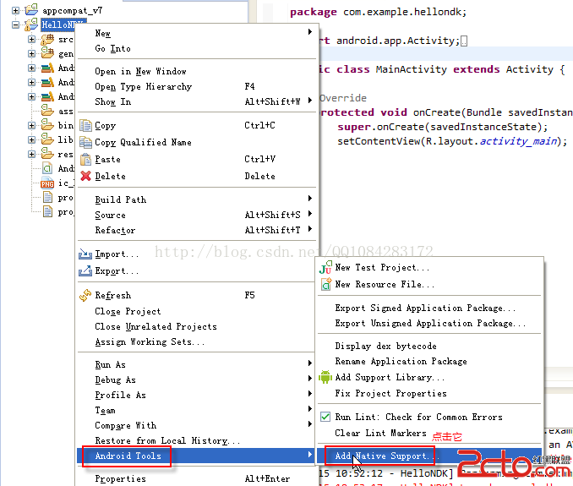Select Add Native Support menu entry
This screenshot has width=573, height=486.
click(382, 456)
